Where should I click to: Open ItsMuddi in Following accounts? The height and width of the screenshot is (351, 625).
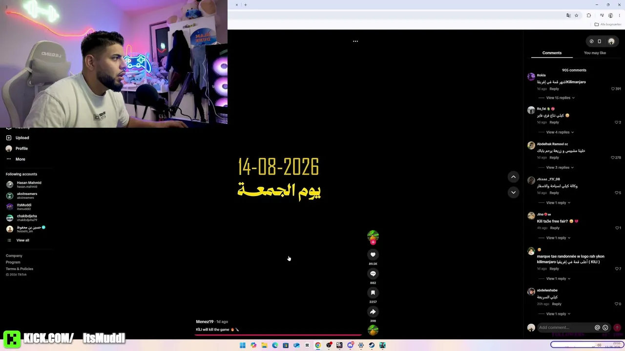point(19,207)
